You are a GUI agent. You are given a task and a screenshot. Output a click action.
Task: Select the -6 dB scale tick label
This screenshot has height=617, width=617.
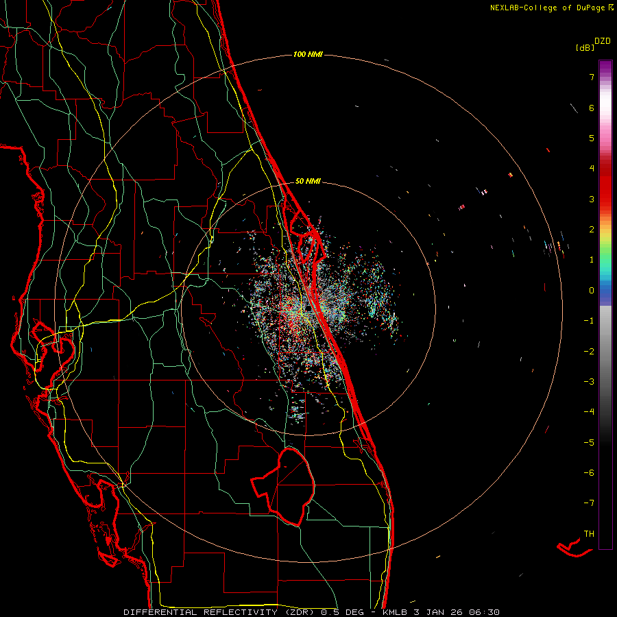(x=589, y=472)
